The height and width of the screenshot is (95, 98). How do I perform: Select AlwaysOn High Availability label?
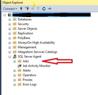[36, 43]
